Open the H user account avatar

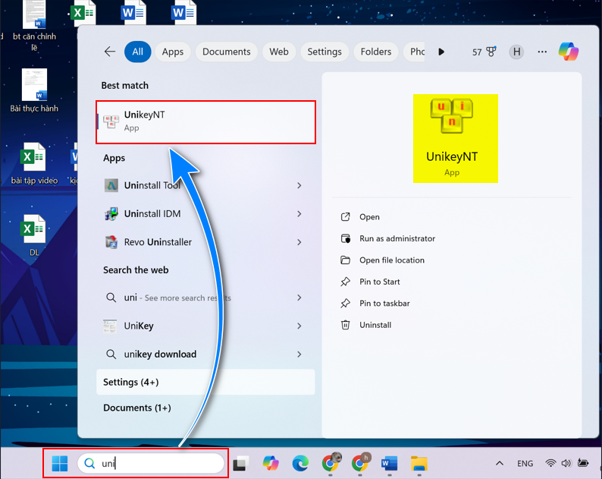click(x=517, y=52)
